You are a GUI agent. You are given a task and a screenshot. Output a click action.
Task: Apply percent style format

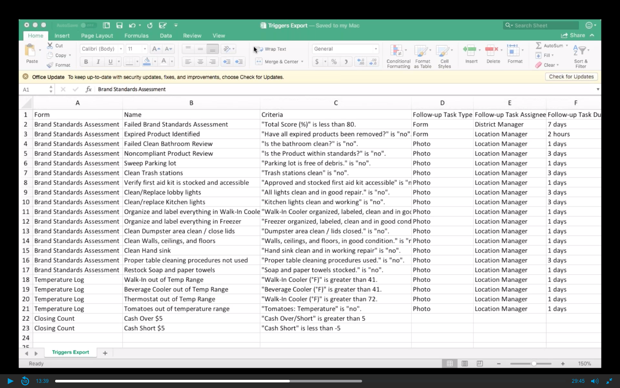pyautogui.click(x=334, y=62)
